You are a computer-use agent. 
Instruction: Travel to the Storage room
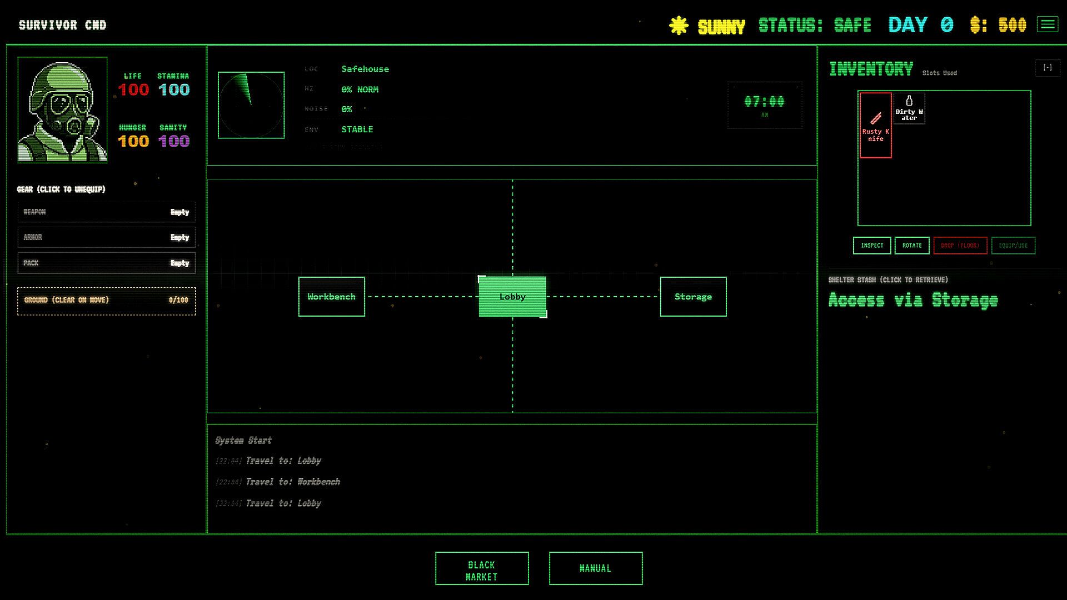click(693, 297)
